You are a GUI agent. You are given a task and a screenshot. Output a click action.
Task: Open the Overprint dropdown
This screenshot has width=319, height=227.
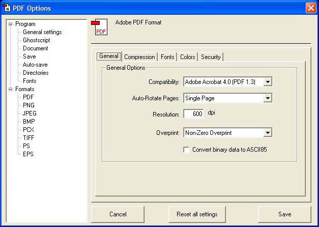coord(268,133)
